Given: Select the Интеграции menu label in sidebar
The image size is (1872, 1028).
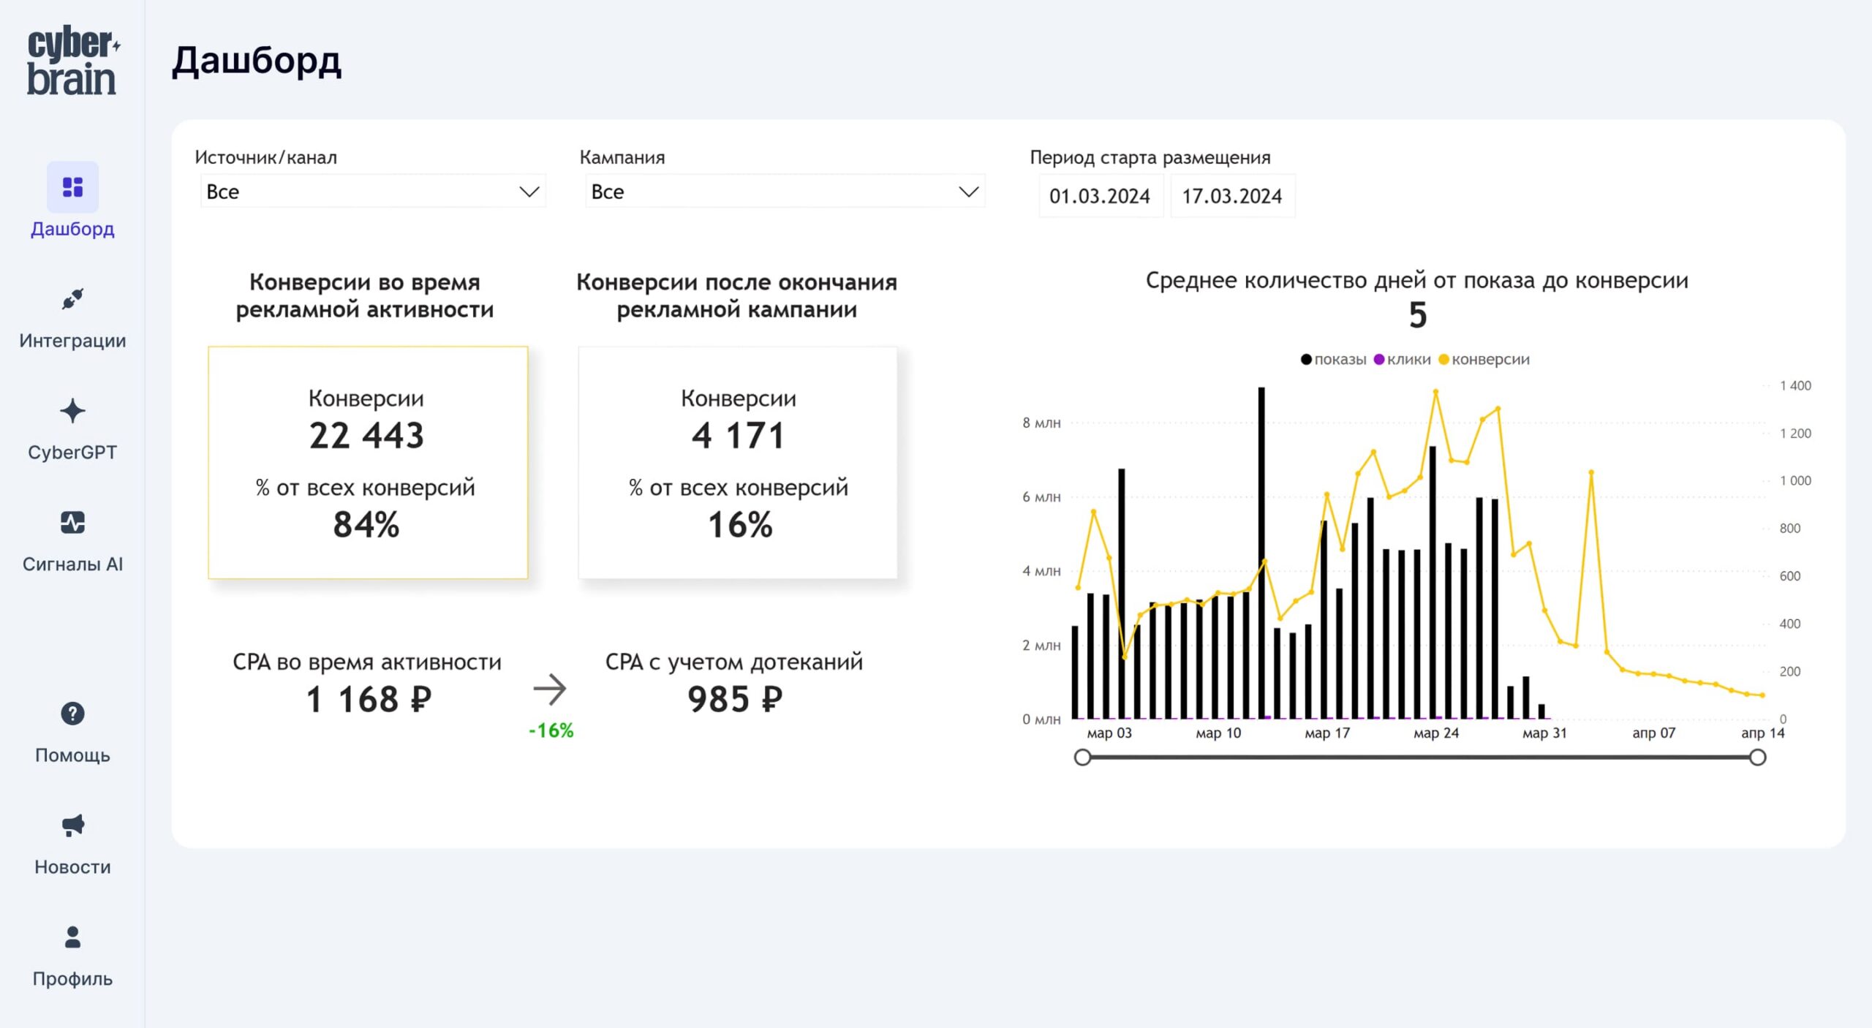Looking at the screenshot, I should click(72, 341).
